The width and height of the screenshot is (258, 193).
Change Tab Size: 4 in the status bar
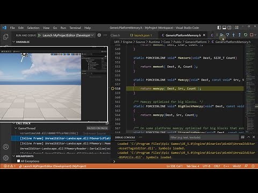pyautogui.click(x=193, y=166)
